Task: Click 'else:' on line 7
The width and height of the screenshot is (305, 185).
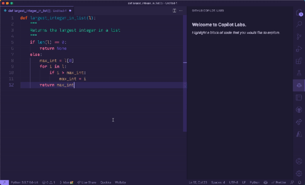Action: pyautogui.click(x=36, y=54)
